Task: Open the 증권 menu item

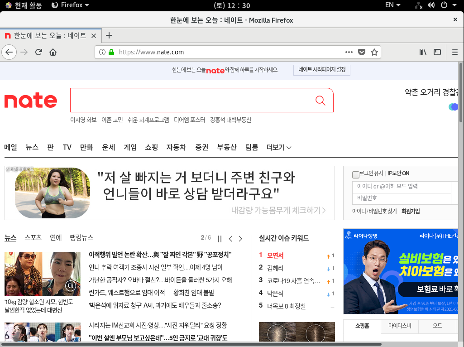Action: pyautogui.click(x=202, y=147)
